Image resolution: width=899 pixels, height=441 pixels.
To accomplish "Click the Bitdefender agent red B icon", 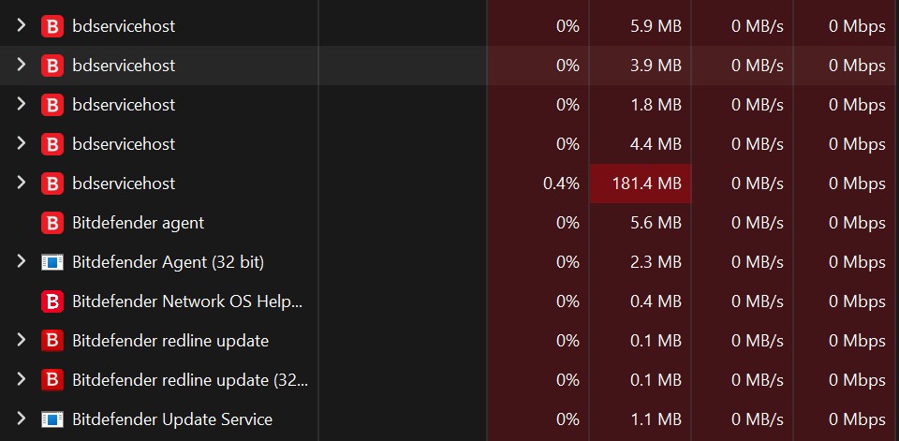I will [52, 223].
